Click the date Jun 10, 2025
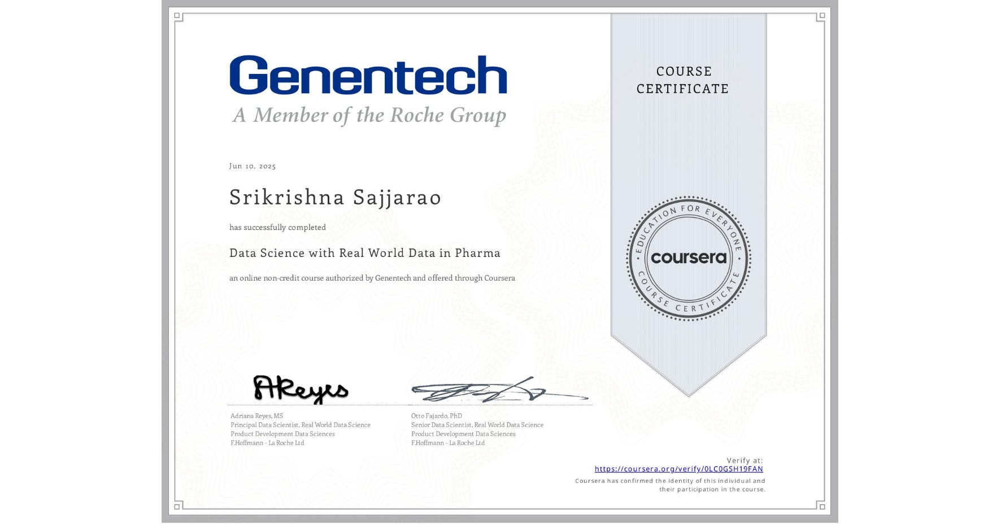The image size is (1001, 524). coord(253,166)
